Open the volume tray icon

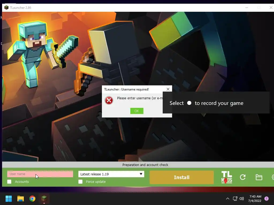[242, 199]
